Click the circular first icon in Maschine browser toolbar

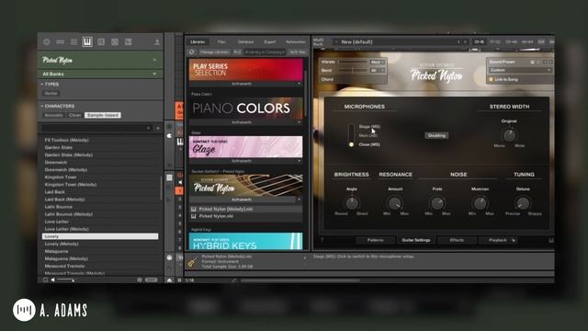[x=47, y=42]
